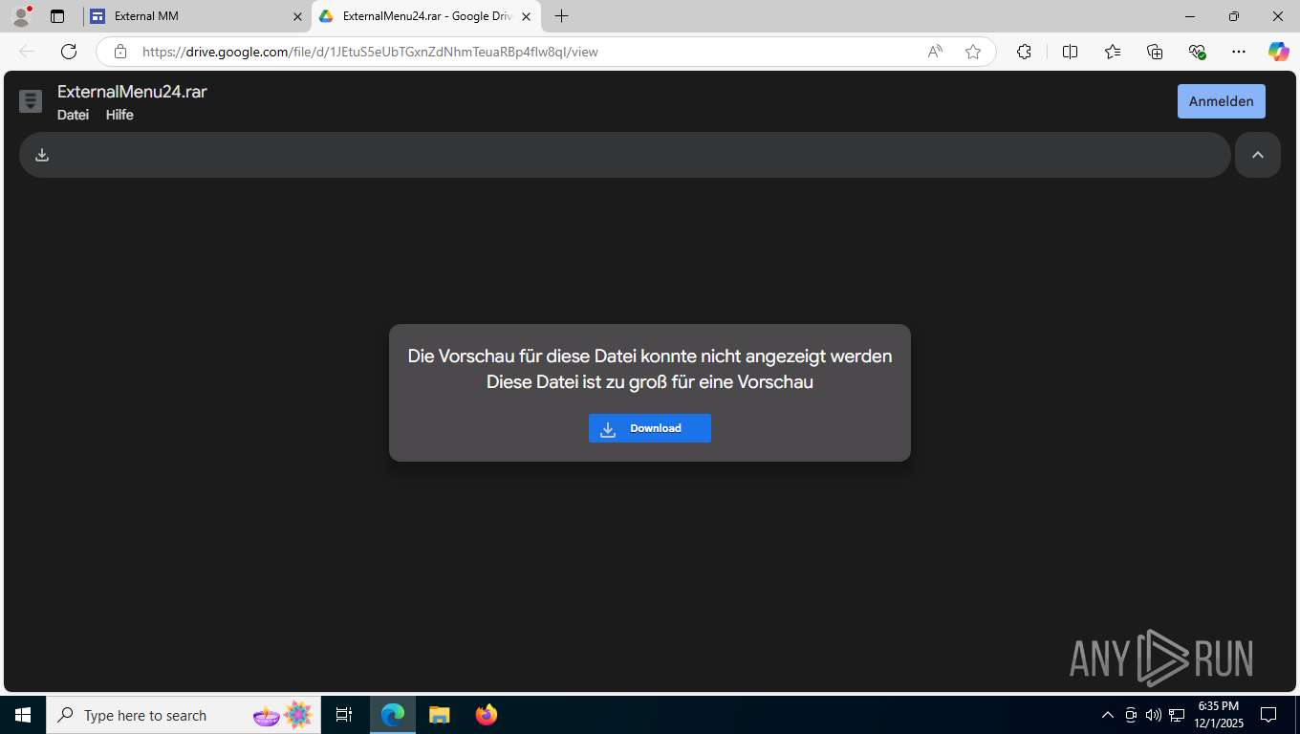Toggle split screen view icon
The width and height of the screenshot is (1300, 734).
[x=1071, y=52]
